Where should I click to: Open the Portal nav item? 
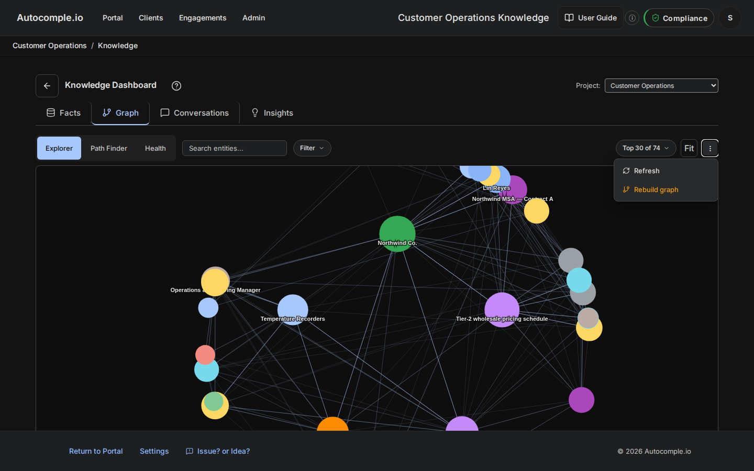click(113, 18)
